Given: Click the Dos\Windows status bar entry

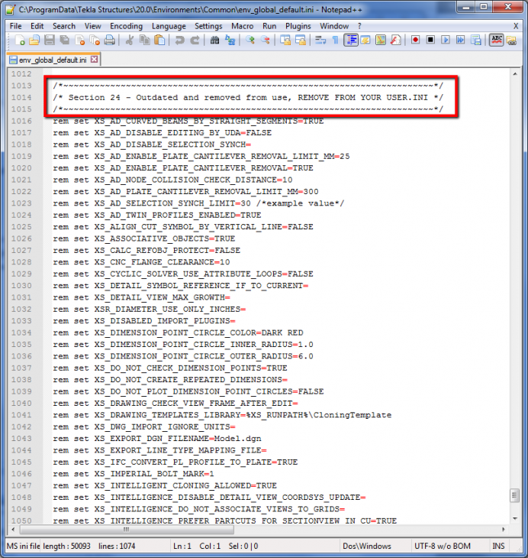Looking at the screenshot, I should [367, 546].
